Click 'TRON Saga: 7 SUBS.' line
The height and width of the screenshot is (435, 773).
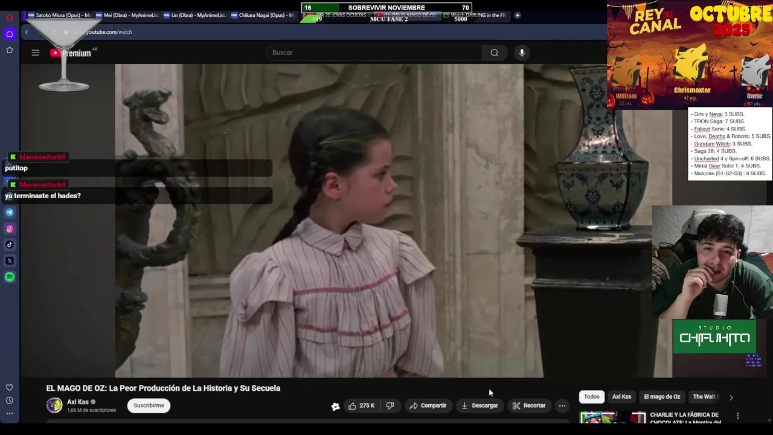click(718, 121)
